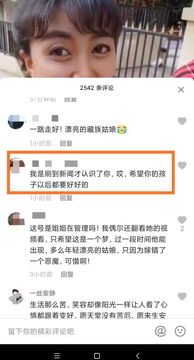Like the comment by 一丝安静
The image size is (194, 360).
coord(182,296)
